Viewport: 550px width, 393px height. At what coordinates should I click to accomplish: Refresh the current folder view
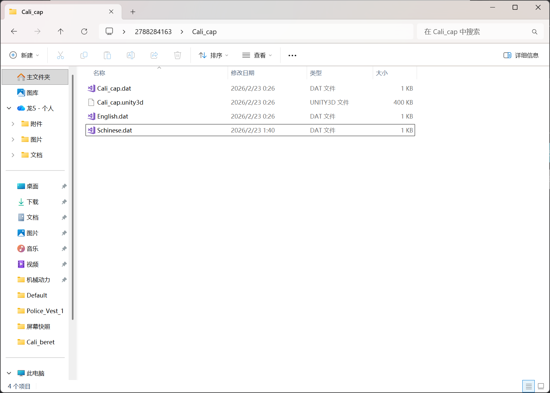pyautogui.click(x=84, y=32)
